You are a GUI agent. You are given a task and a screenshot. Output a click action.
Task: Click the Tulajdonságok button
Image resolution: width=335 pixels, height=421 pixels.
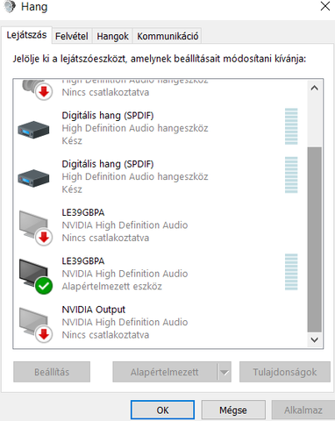coord(285,372)
